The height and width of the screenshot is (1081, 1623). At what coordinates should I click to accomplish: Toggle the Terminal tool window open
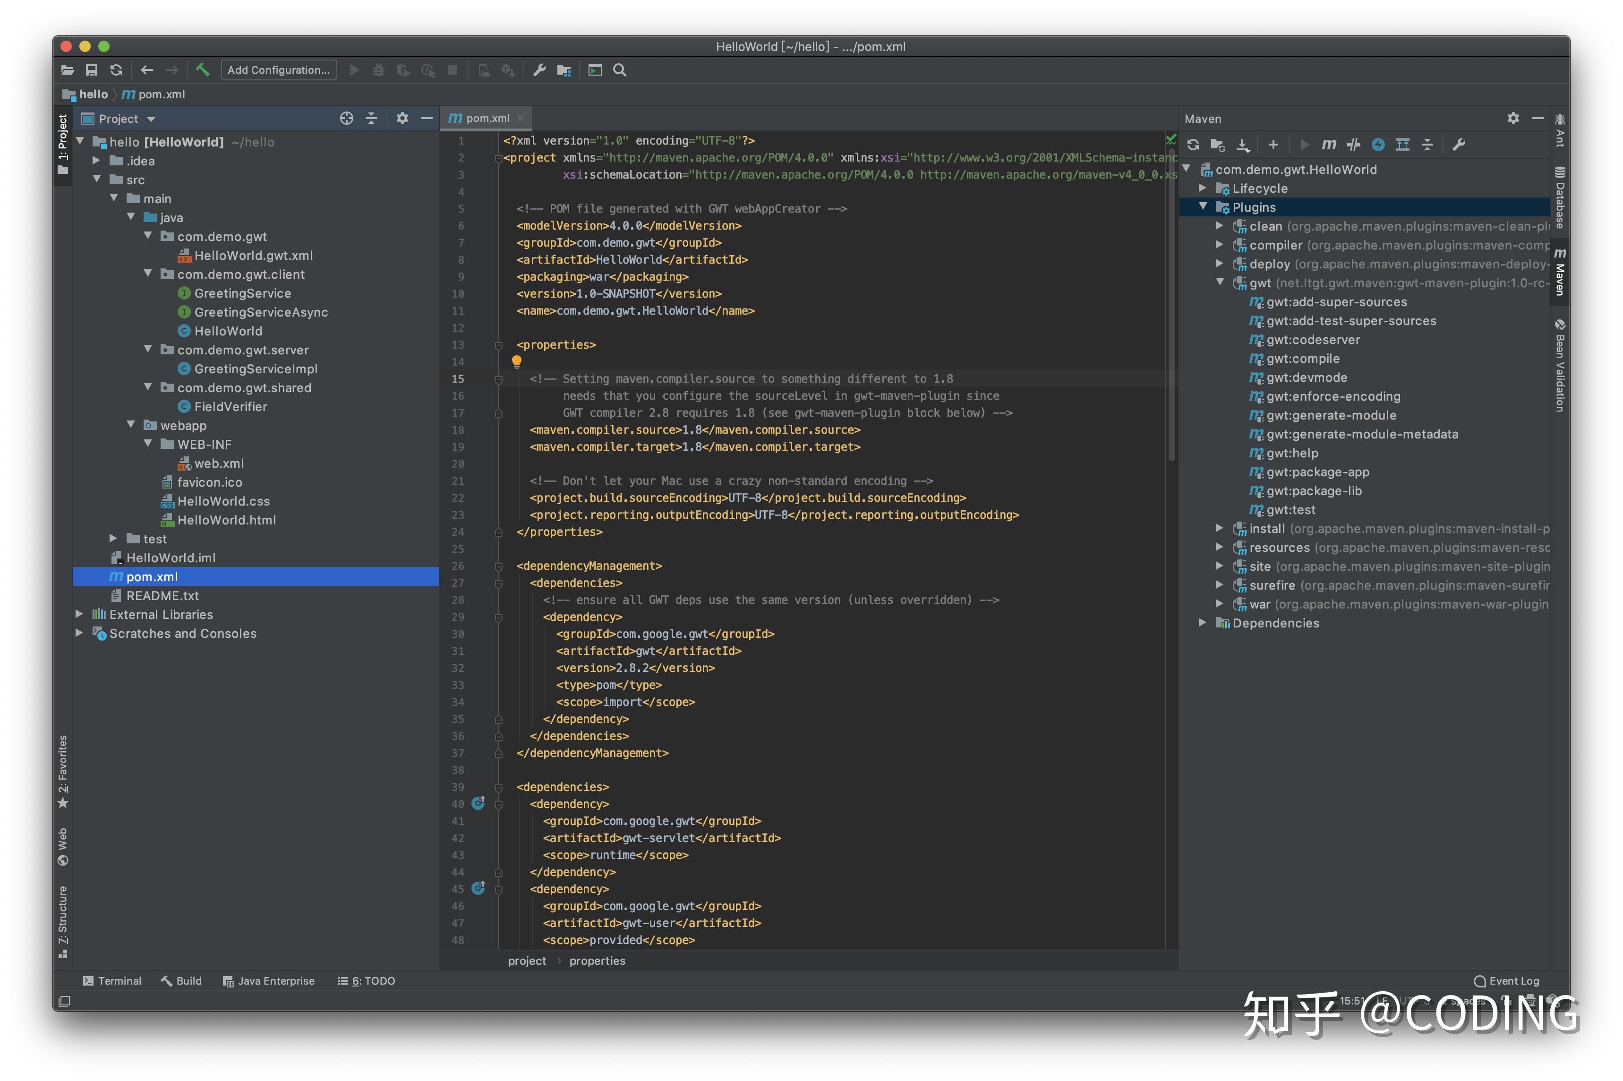(x=112, y=980)
